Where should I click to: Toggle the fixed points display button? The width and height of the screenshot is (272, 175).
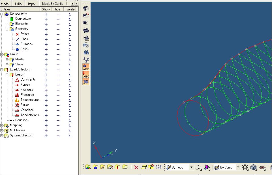[x=86, y=82]
